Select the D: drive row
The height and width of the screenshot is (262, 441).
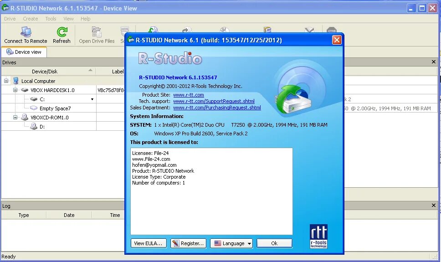pyautogui.click(x=42, y=127)
